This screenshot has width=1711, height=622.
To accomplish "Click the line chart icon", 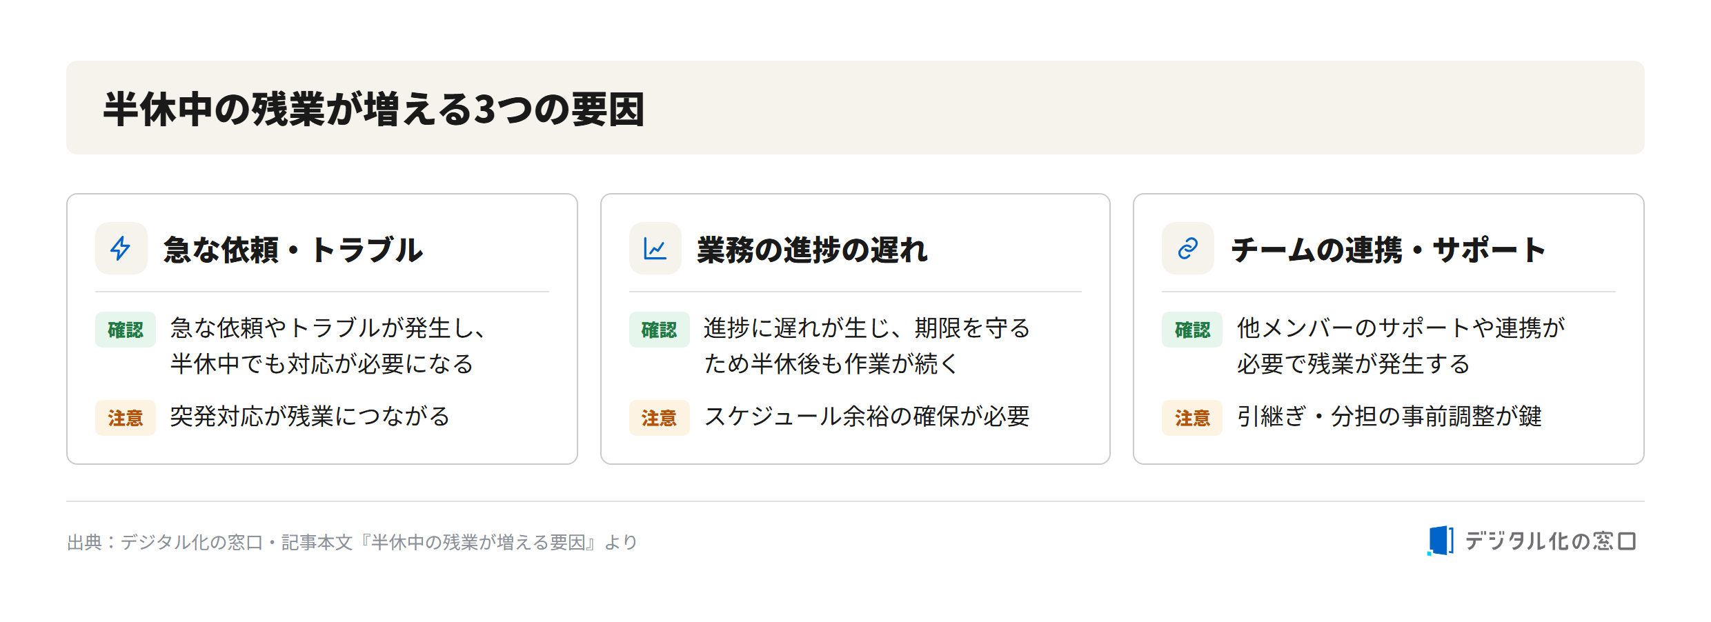I will [655, 248].
